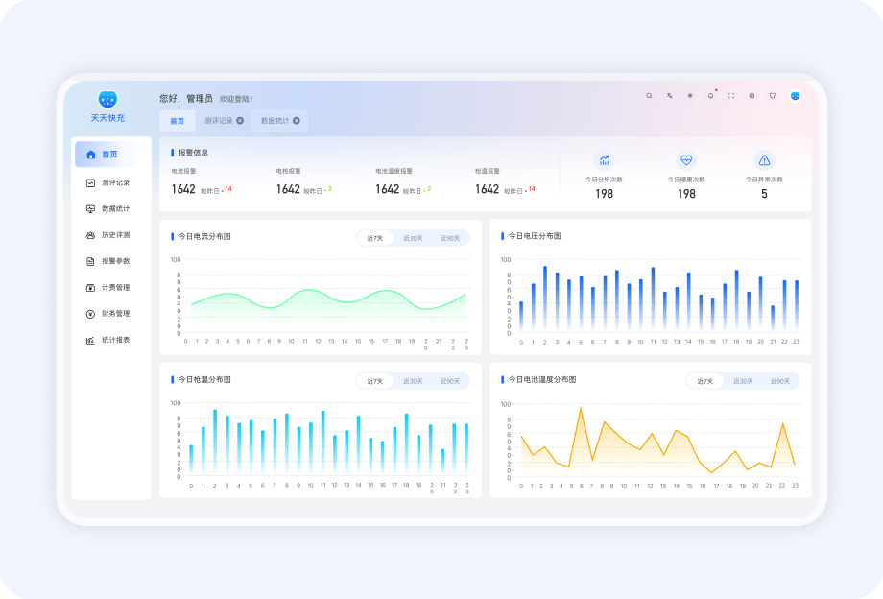The image size is (883, 599).
Task: Open 财务管理 sidebar menu item
Action: point(115,314)
